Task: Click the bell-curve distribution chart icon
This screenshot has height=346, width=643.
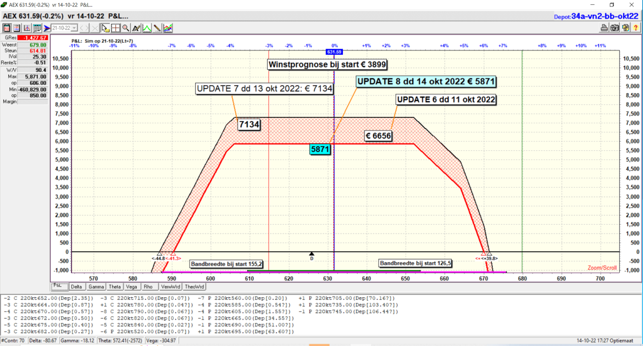Action: point(27,28)
